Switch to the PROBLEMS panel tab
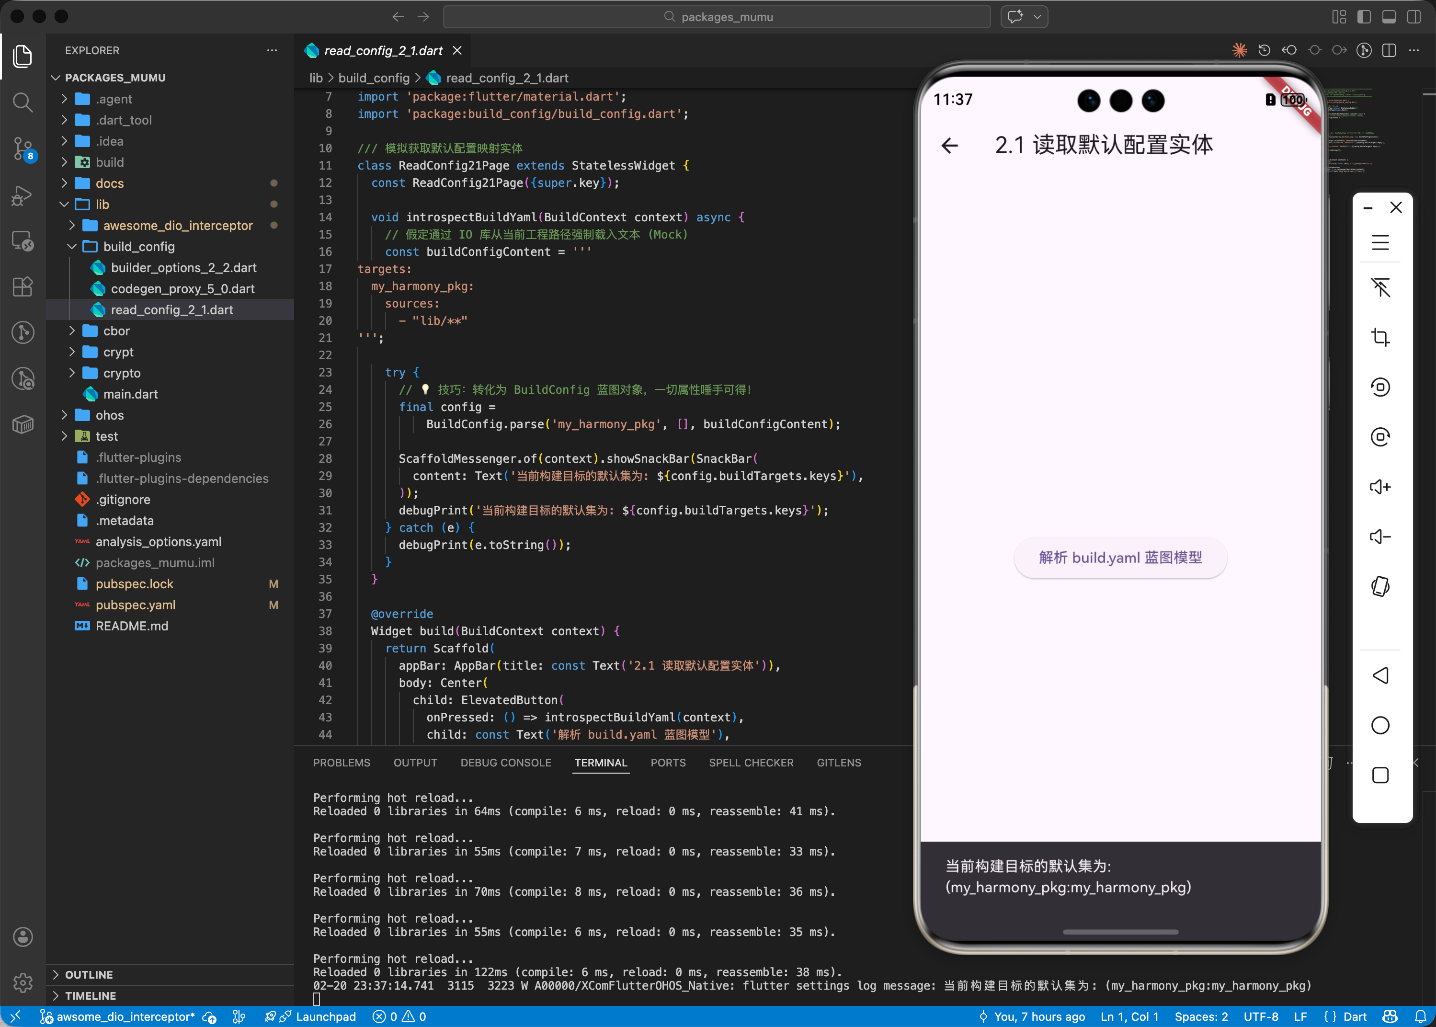1436x1027 pixels. click(x=342, y=763)
